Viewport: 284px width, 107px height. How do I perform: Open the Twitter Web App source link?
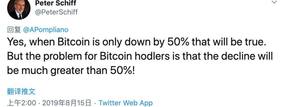(125, 103)
